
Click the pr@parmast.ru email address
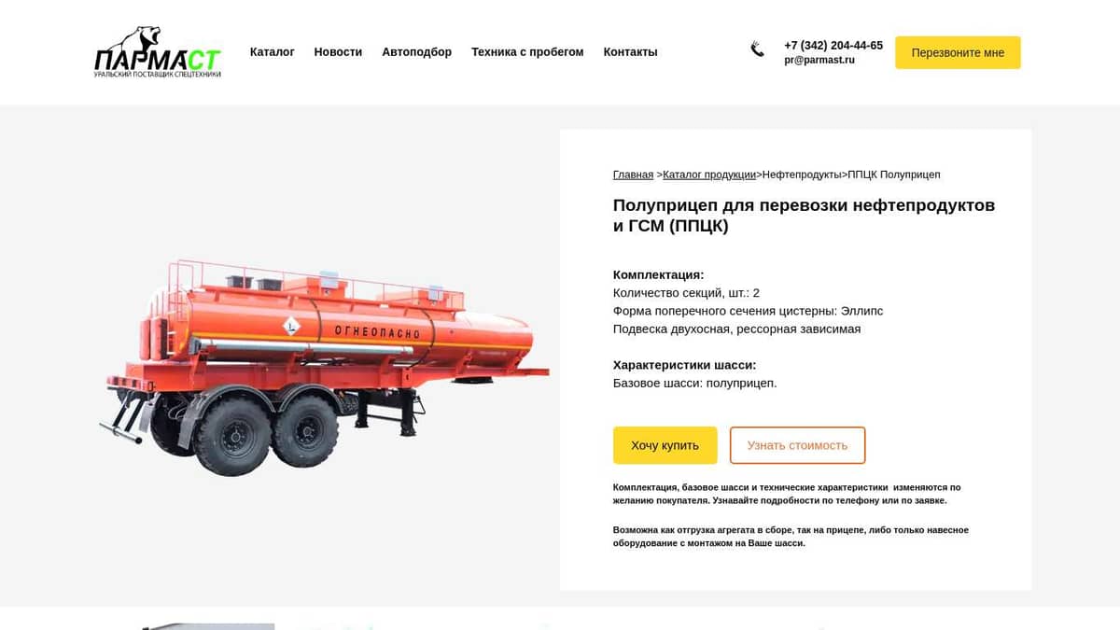tap(819, 60)
